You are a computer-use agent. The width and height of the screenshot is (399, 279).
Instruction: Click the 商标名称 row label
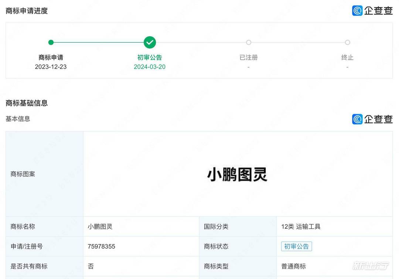pos(23,226)
